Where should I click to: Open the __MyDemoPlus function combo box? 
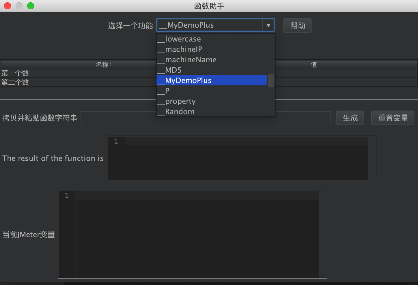tap(210, 25)
